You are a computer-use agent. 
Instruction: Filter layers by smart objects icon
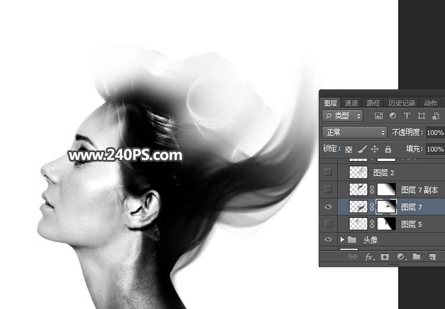436,115
